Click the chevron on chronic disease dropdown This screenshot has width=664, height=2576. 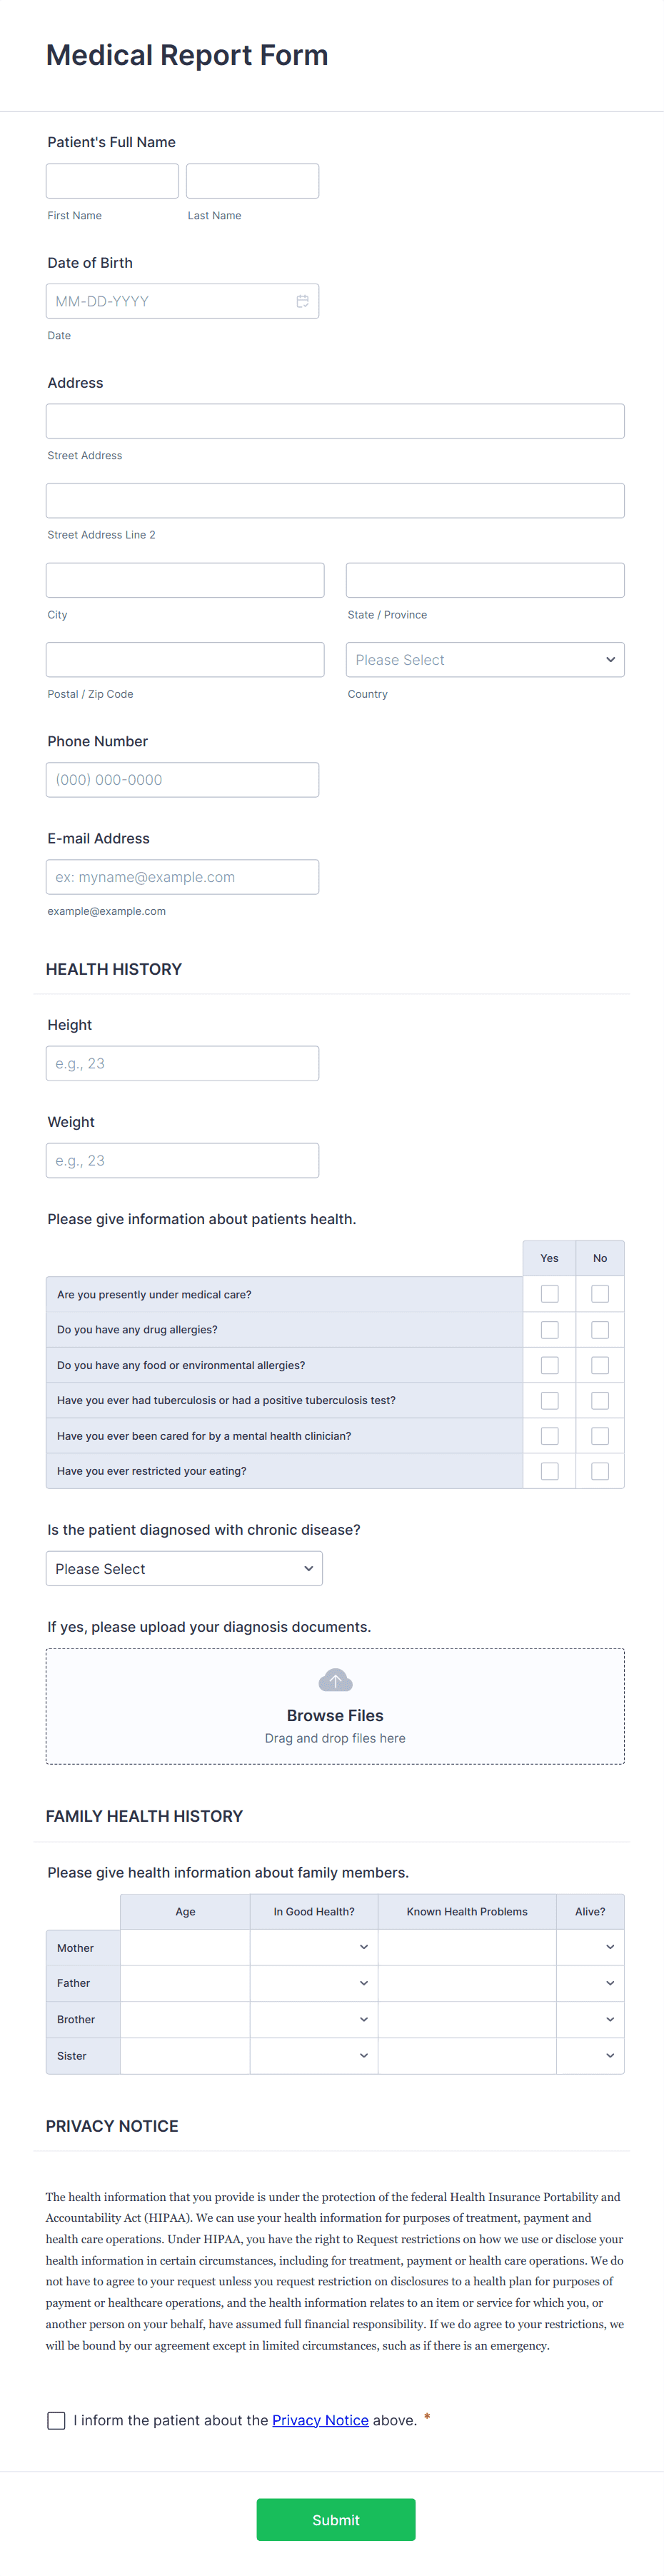click(x=309, y=1568)
